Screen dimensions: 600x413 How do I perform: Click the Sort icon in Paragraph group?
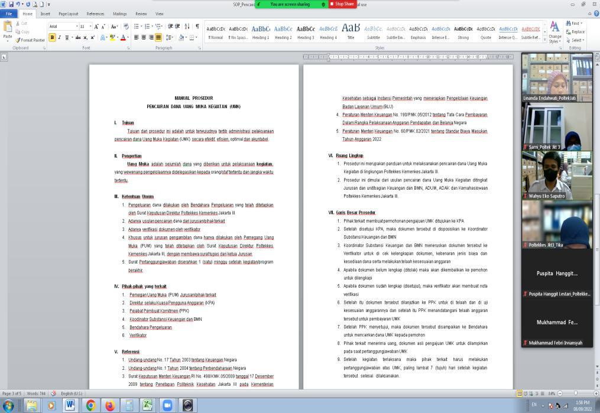(x=187, y=27)
